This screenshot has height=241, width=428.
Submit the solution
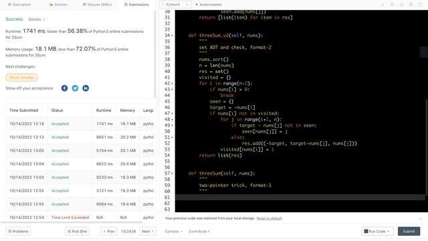(x=409, y=232)
